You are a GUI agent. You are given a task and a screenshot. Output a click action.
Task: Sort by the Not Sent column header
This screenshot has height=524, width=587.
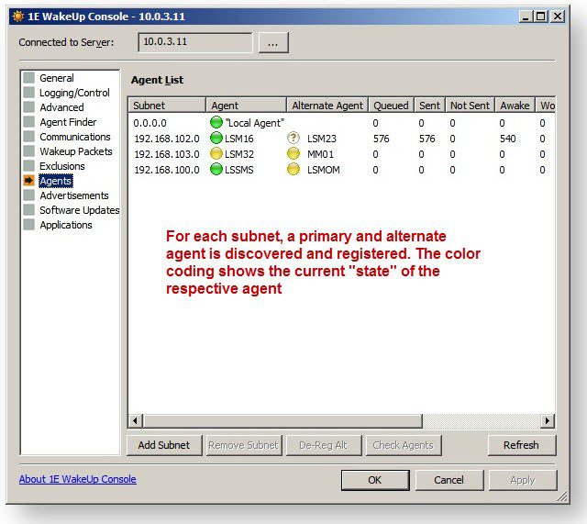tap(471, 106)
